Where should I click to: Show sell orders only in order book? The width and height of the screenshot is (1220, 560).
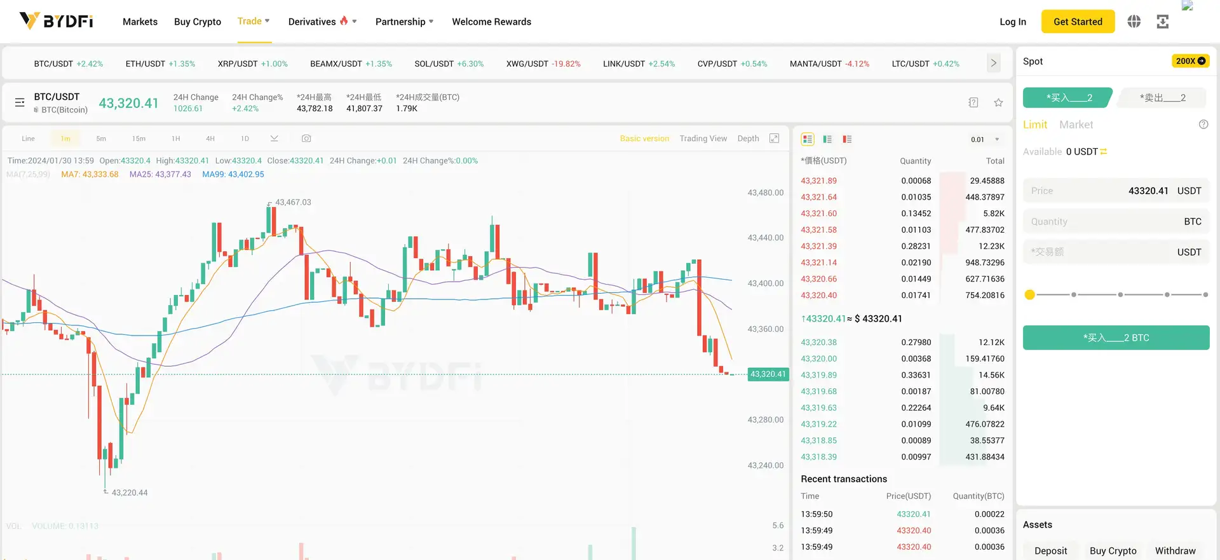pos(847,139)
